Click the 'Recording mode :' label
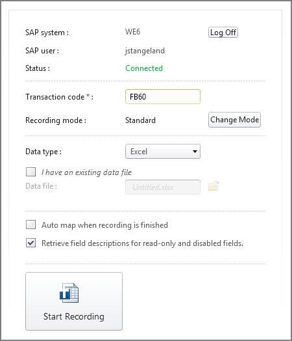 (56, 120)
